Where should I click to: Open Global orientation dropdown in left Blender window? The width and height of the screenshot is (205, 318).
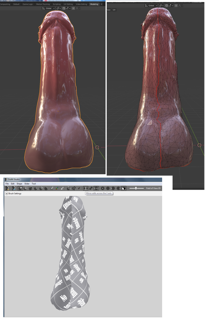point(48,8)
